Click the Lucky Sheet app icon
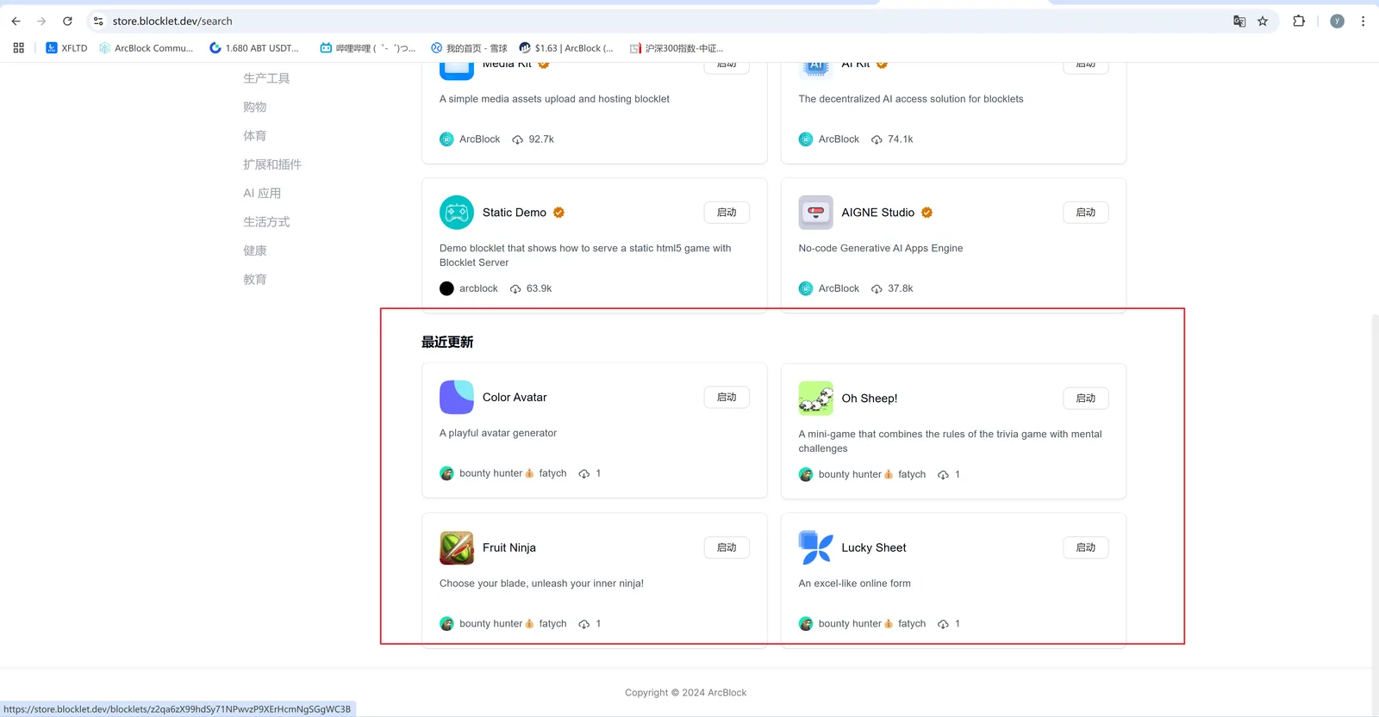 816,547
